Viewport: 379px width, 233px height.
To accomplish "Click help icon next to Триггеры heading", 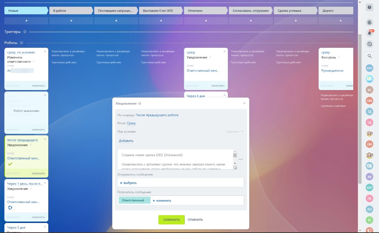I will (x=25, y=32).
